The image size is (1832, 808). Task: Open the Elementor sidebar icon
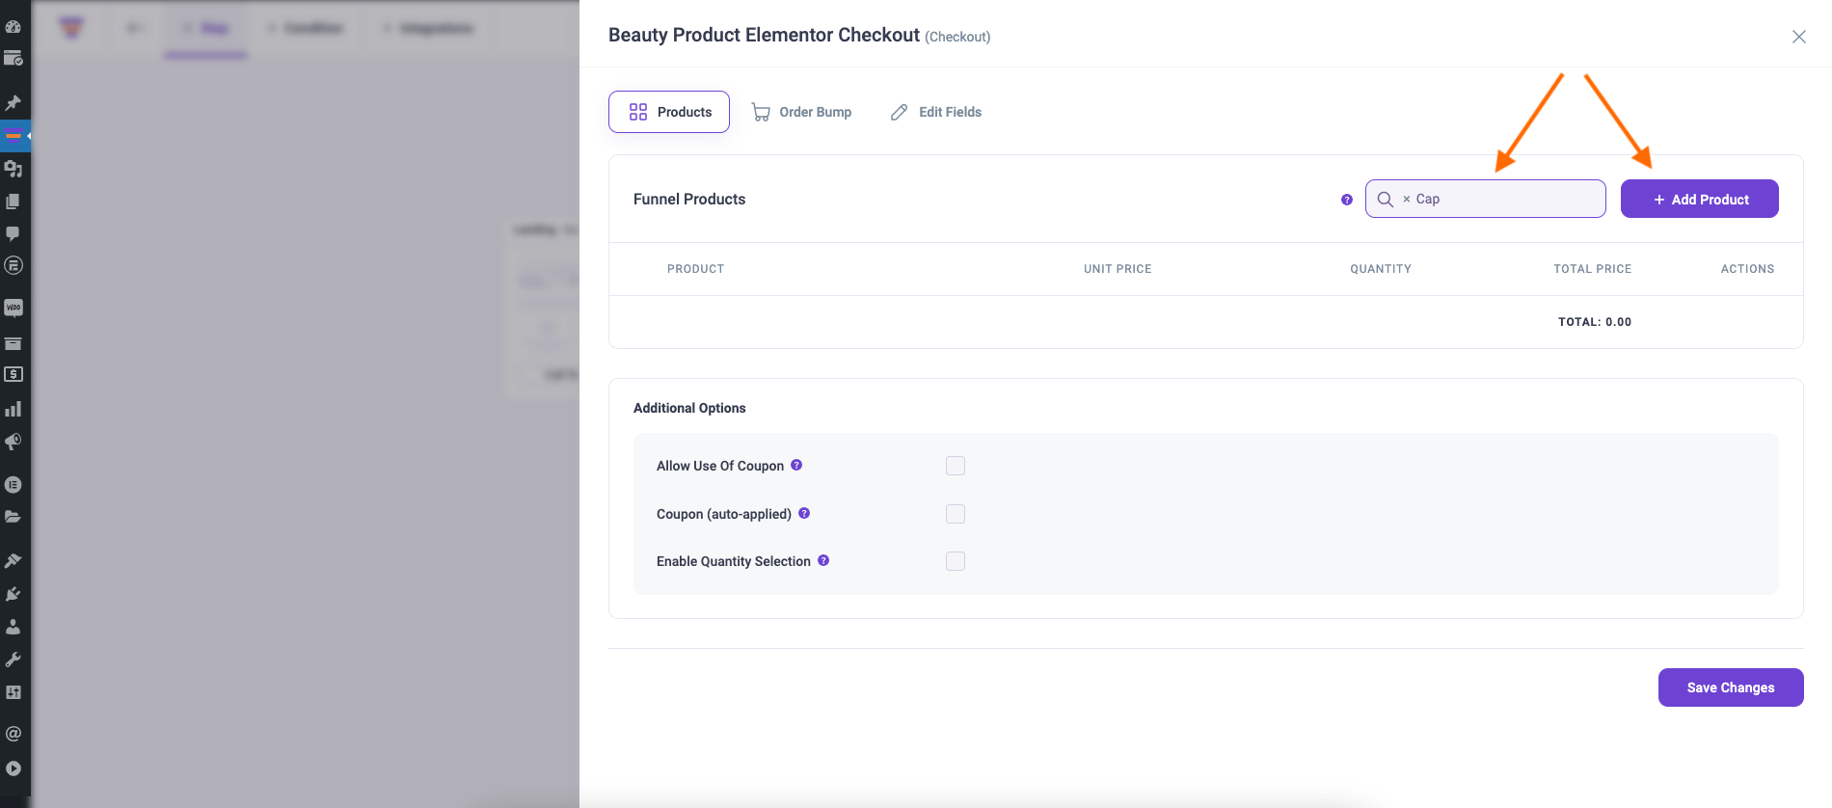pos(13,484)
